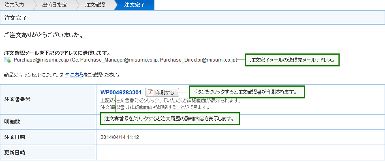Click the 注文完了メールの送信先メールアドレス callout box
The image size is (385, 162).
[x=292, y=60]
